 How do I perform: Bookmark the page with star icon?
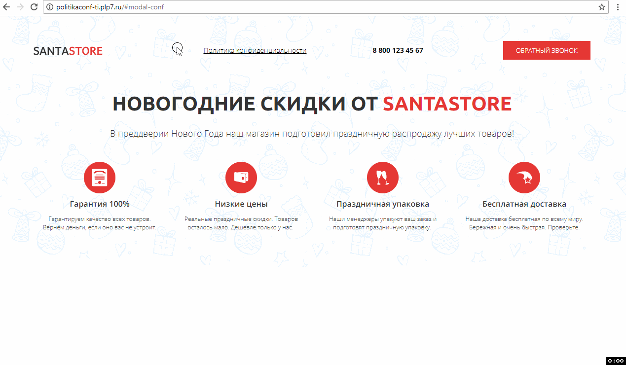click(x=601, y=7)
